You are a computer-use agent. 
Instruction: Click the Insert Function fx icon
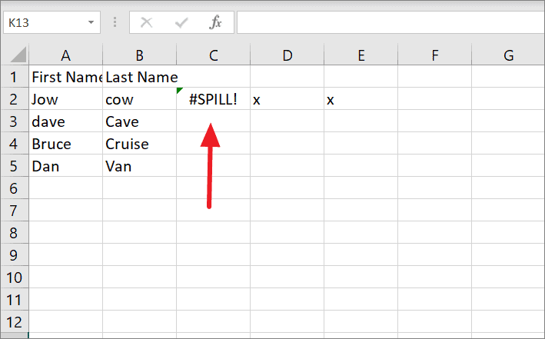[x=215, y=22]
